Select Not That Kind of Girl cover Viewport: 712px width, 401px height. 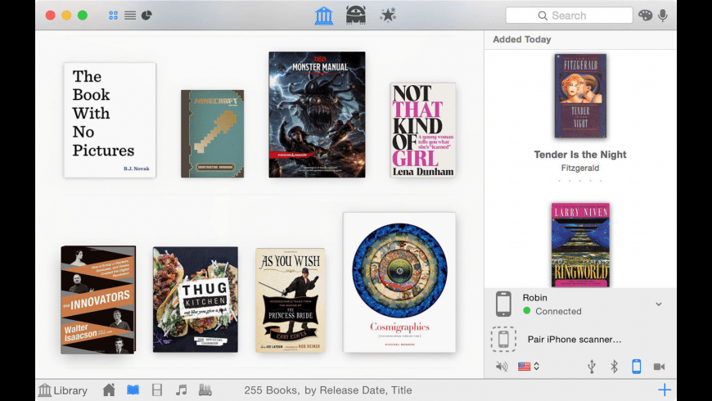tap(423, 130)
